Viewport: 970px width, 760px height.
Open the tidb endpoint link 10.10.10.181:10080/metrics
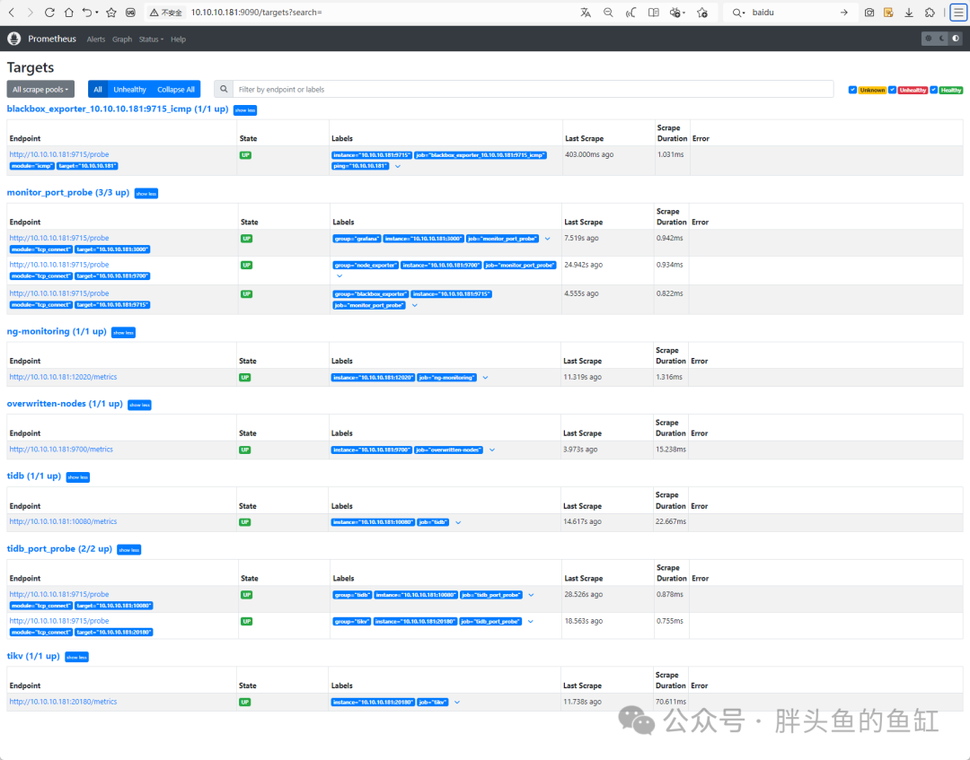coord(63,521)
